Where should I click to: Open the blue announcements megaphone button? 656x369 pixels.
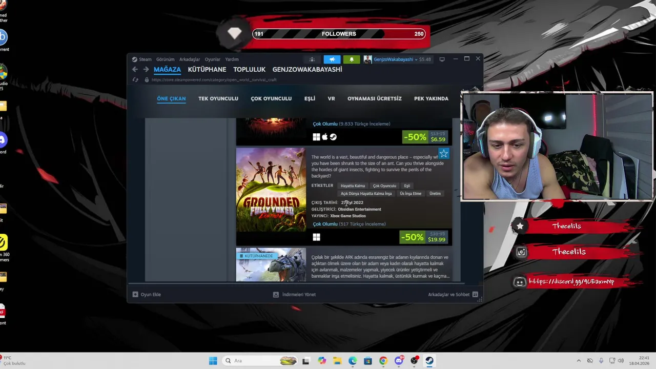332,59
